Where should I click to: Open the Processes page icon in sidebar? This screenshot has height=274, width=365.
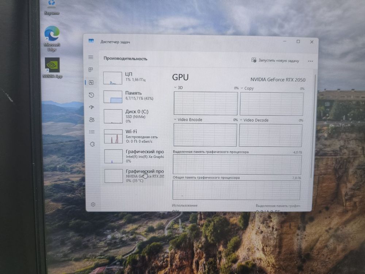[91, 70]
